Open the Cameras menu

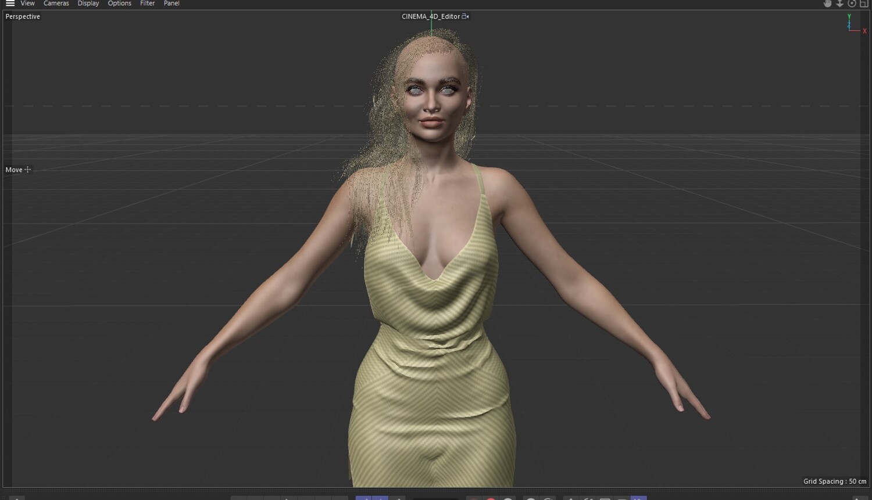click(x=56, y=3)
